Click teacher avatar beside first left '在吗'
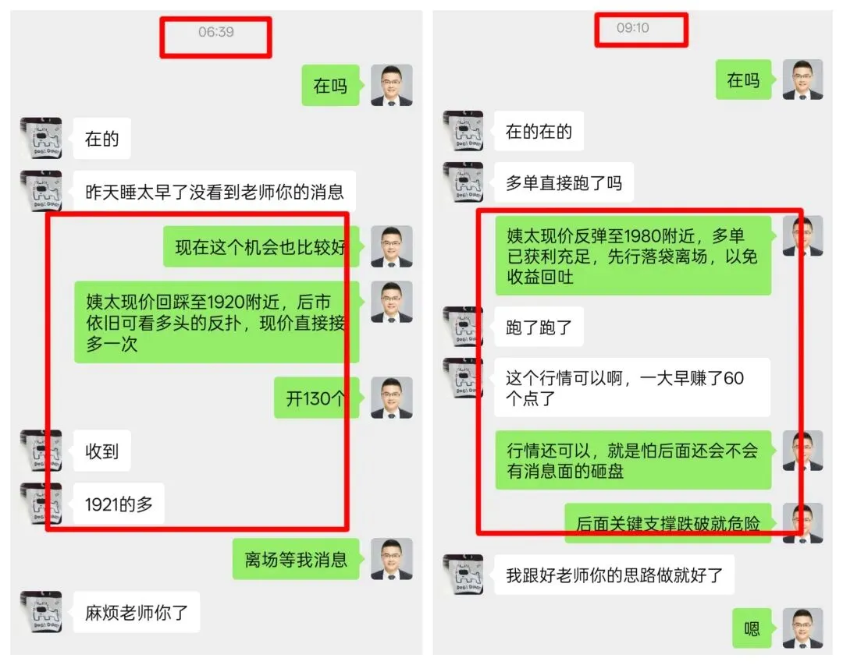Screen dimensions: 843x665 coord(392,85)
